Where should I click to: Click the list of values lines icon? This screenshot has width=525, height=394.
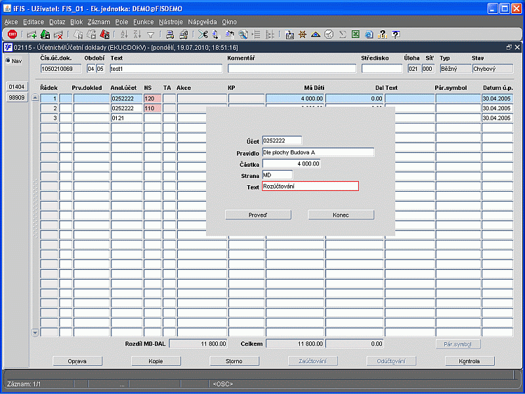pos(256,34)
